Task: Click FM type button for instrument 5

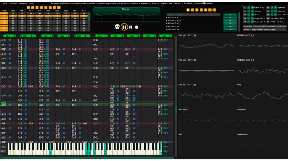Action: (x=230, y=29)
